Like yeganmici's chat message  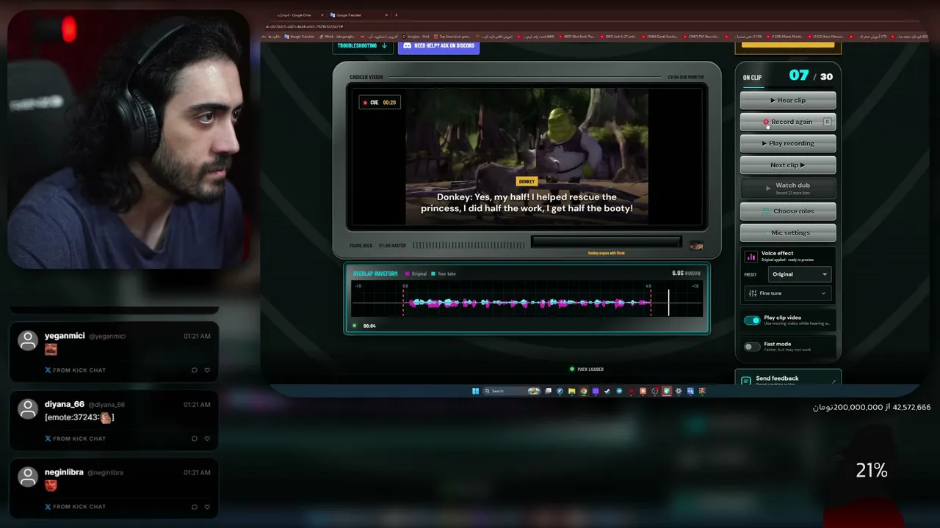pyautogui.click(x=207, y=370)
